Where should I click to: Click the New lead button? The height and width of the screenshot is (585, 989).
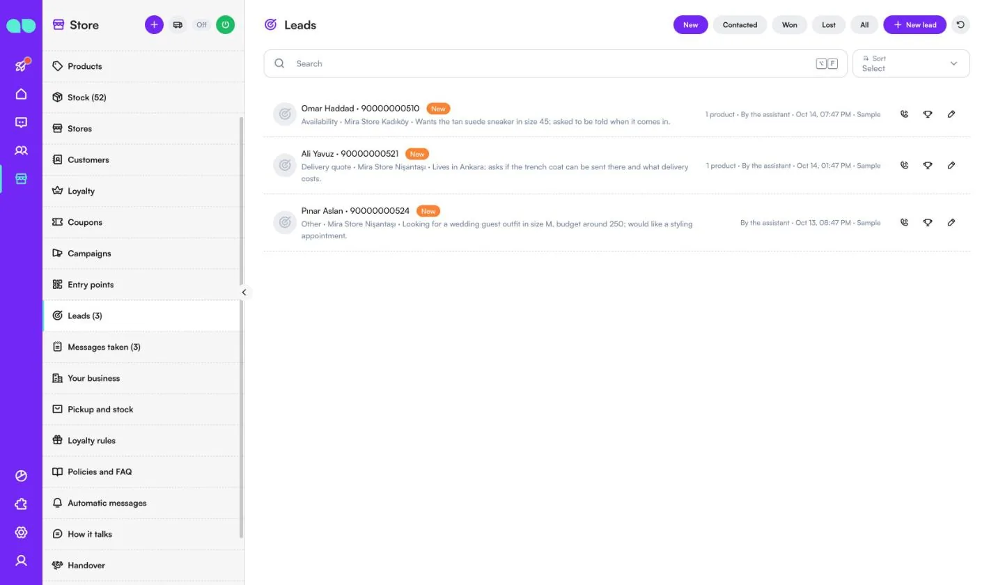pyautogui.click(x=914, y=24)
